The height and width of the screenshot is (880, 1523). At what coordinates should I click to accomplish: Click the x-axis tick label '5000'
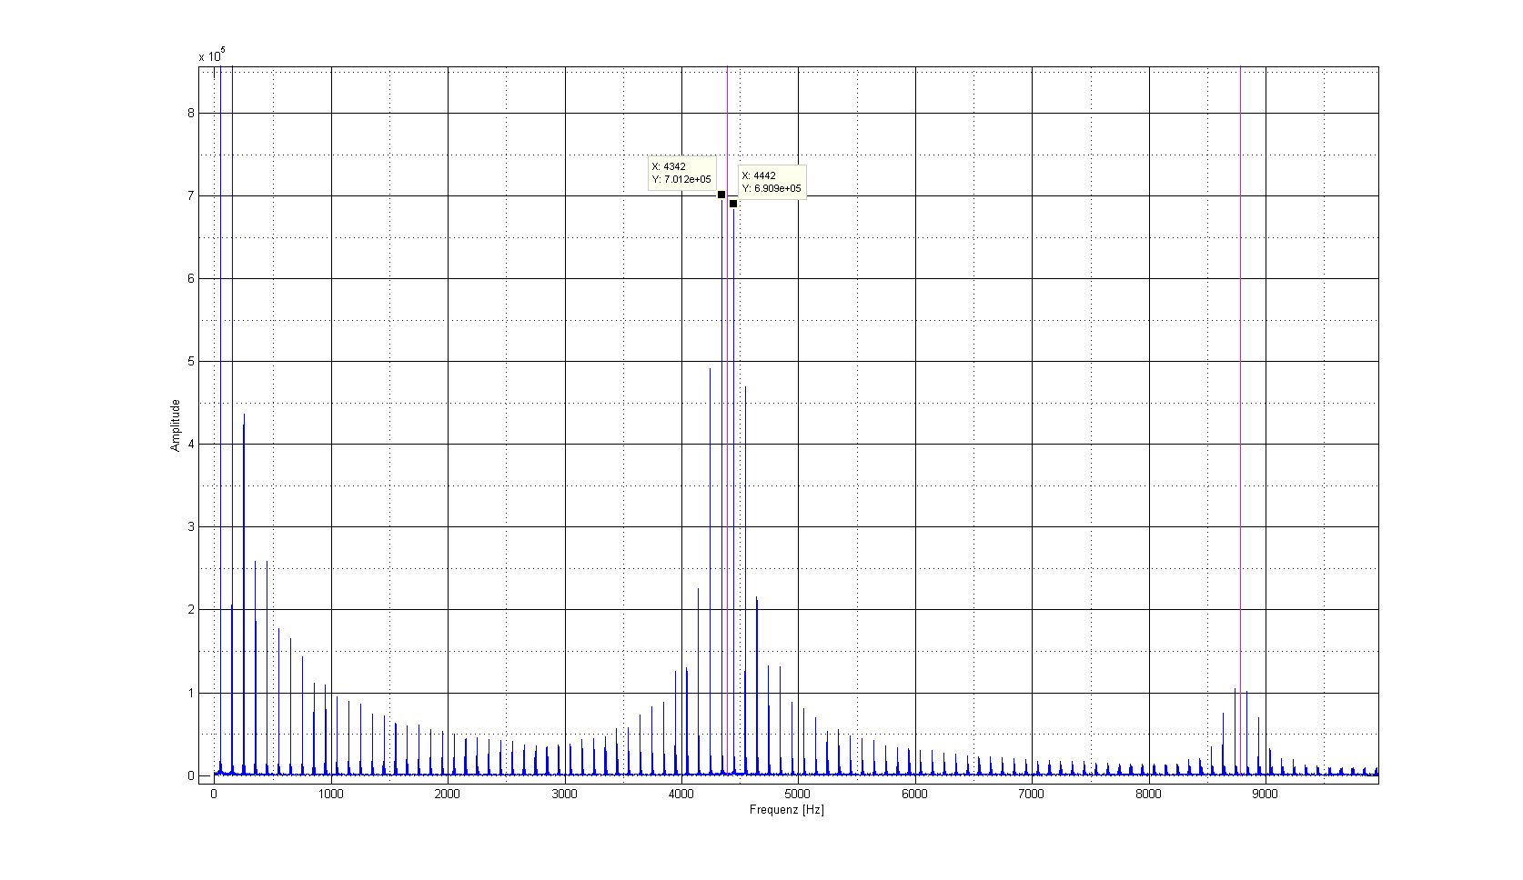(798, 794)
